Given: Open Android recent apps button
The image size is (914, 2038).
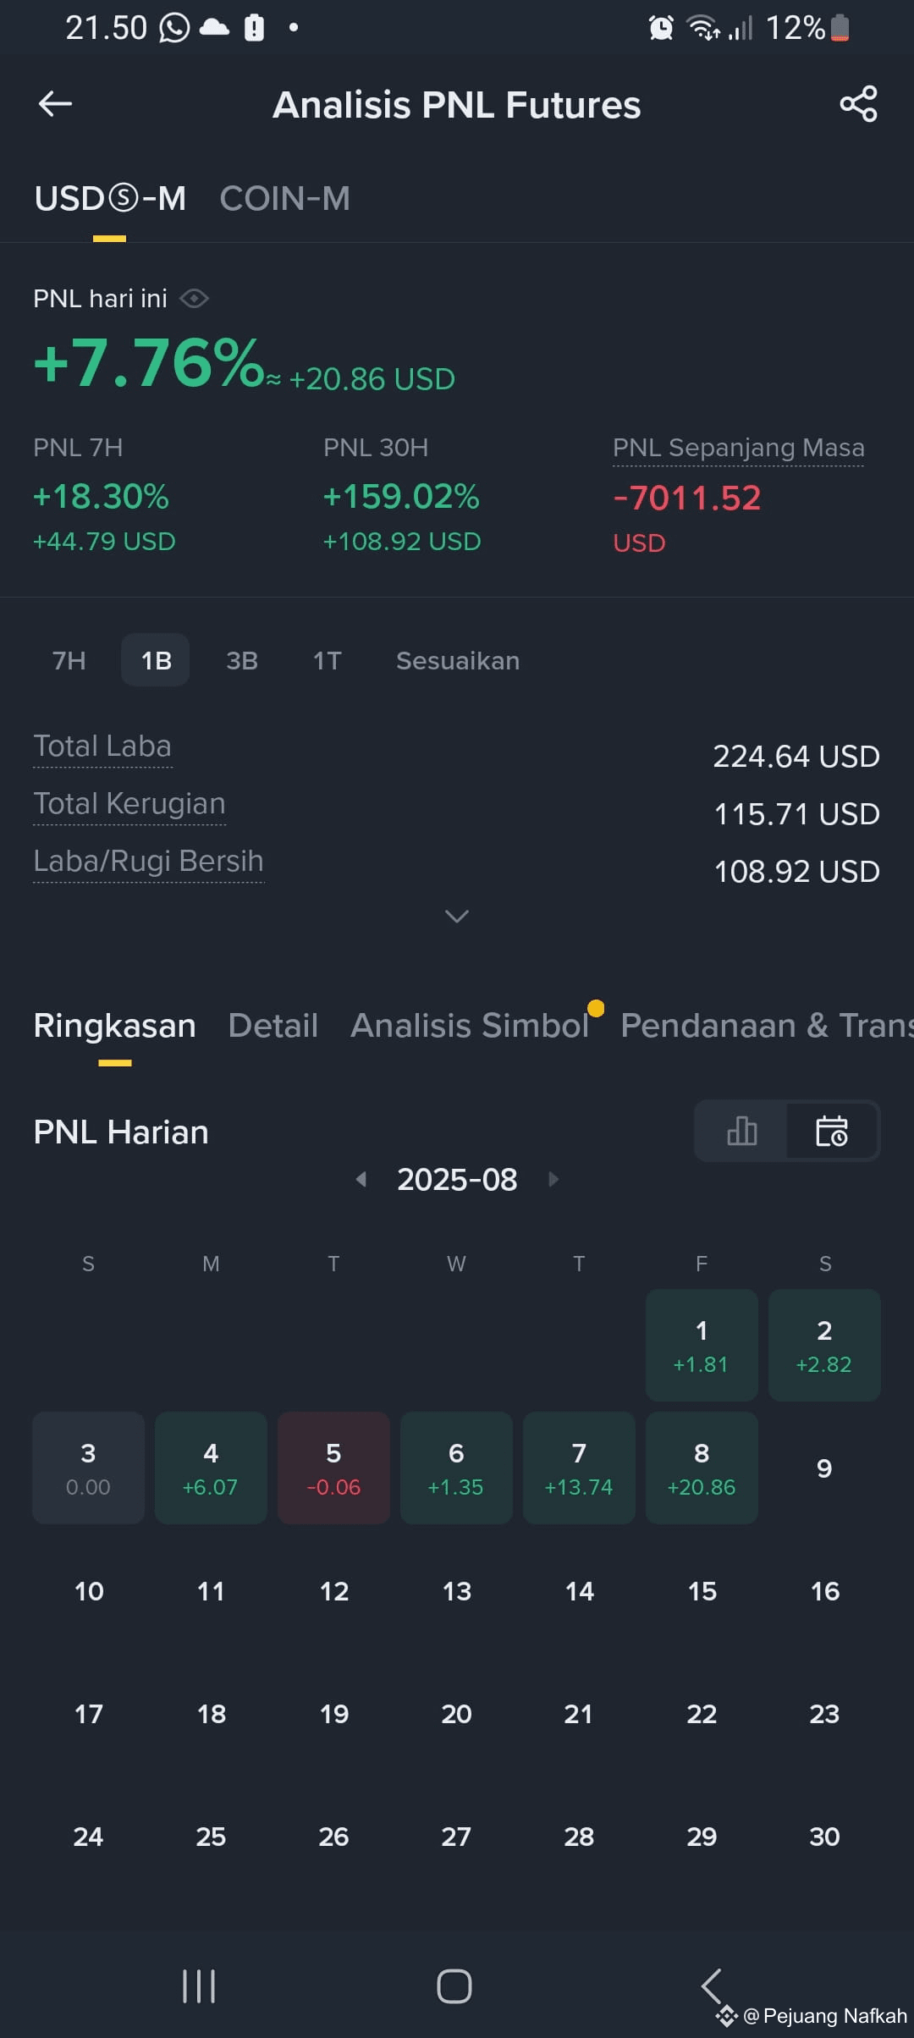Looking at the screenshot, I should (200, 1986).
